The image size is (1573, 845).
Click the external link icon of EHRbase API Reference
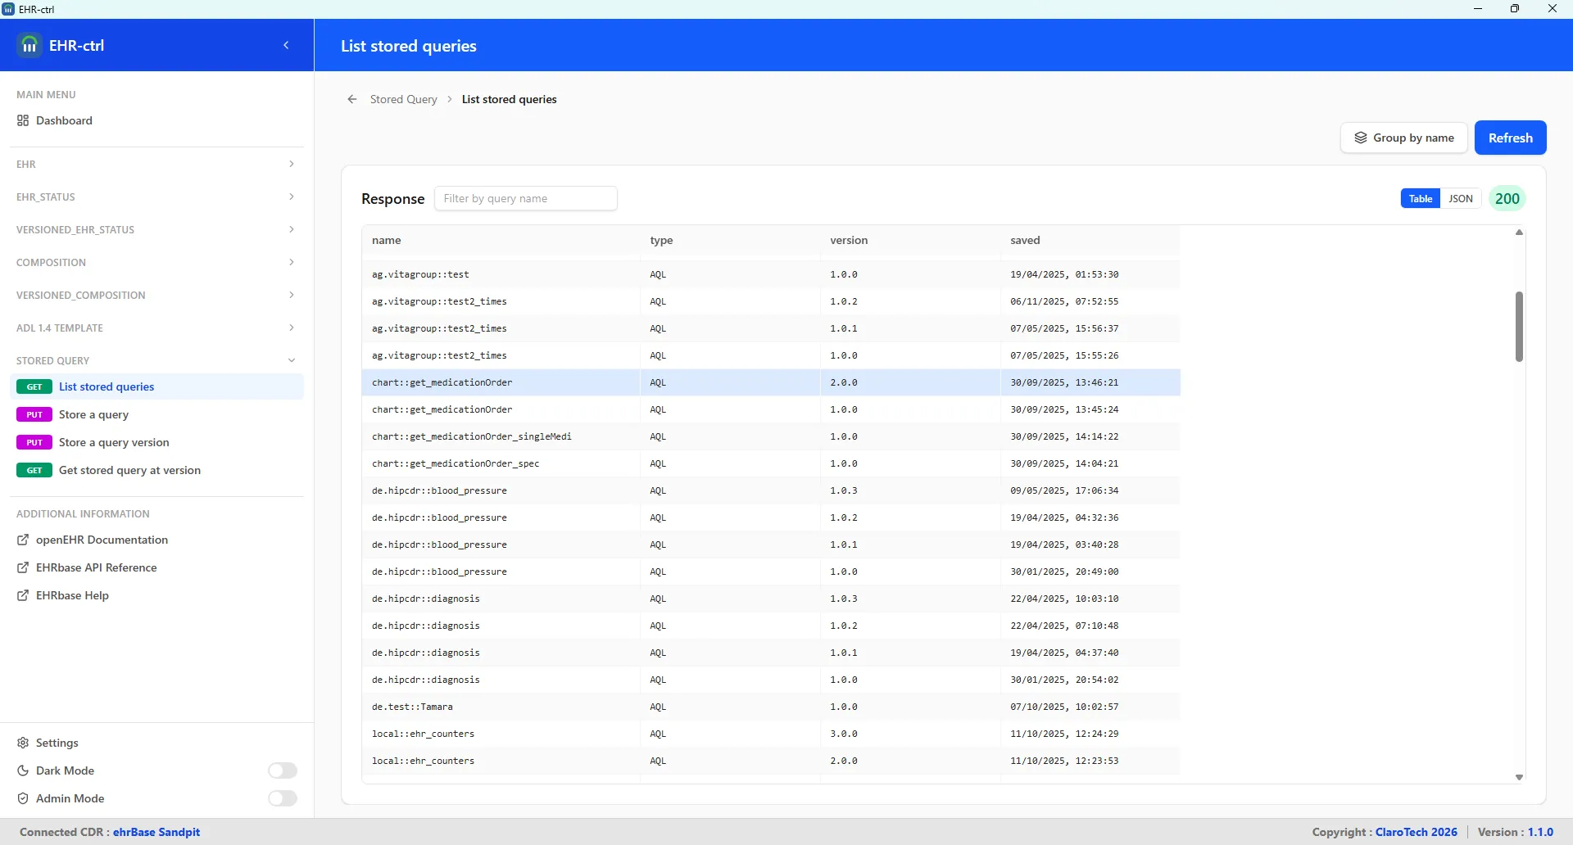click(23, 567)
